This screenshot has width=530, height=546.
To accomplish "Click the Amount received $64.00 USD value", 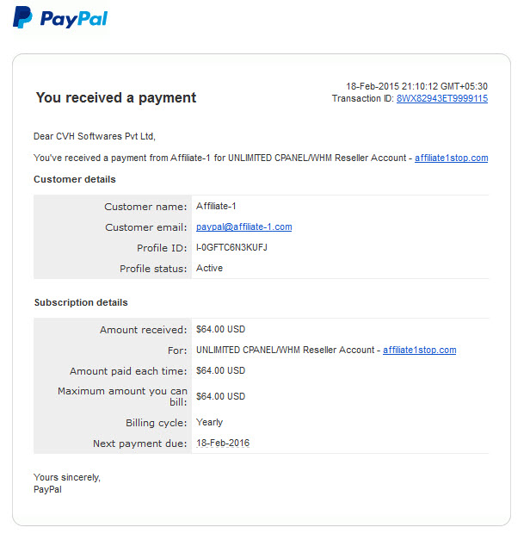I will (x=220, y=330).
